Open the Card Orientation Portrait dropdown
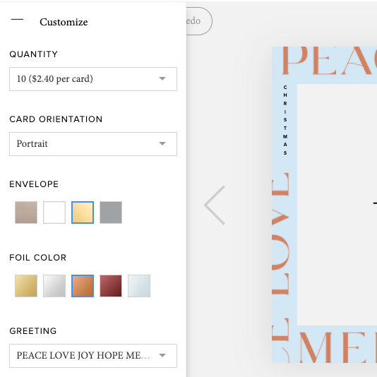 point(93,144)
